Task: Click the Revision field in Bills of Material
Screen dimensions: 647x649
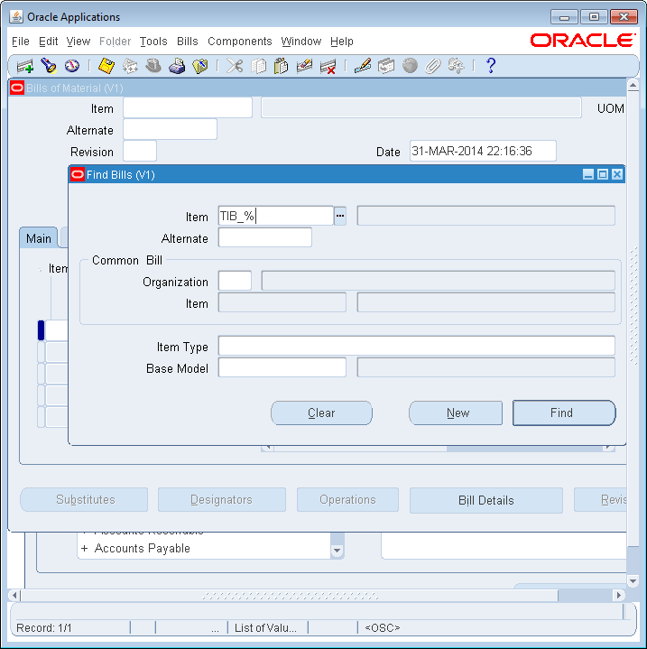Action: coord(140,151)
